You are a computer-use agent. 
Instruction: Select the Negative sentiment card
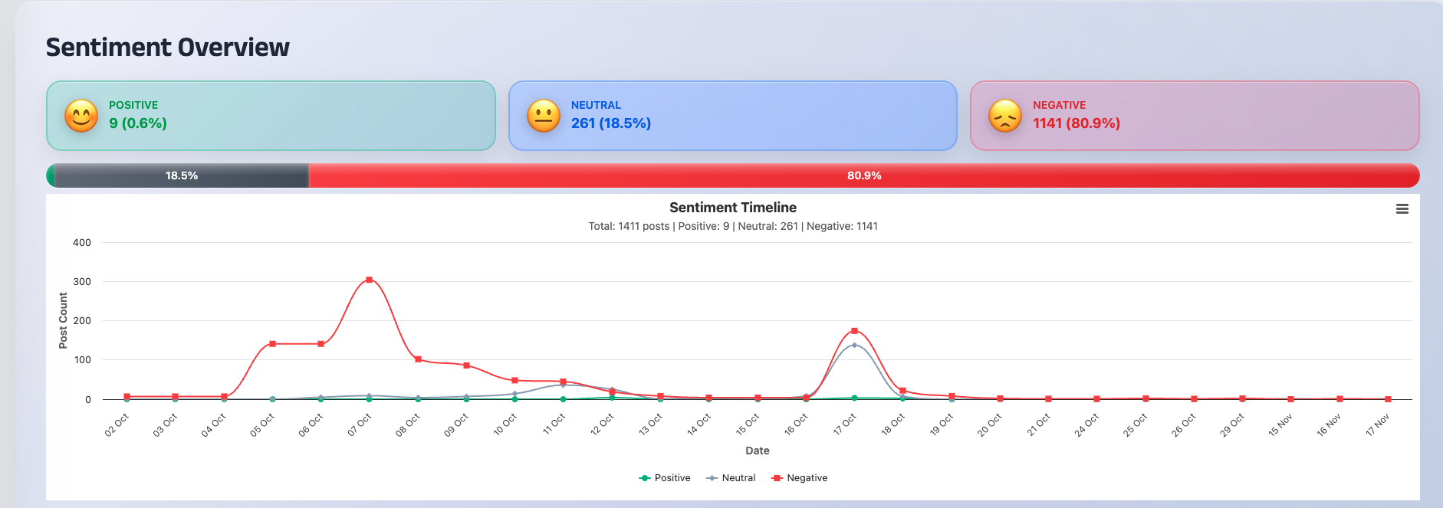pos(1194,116)
